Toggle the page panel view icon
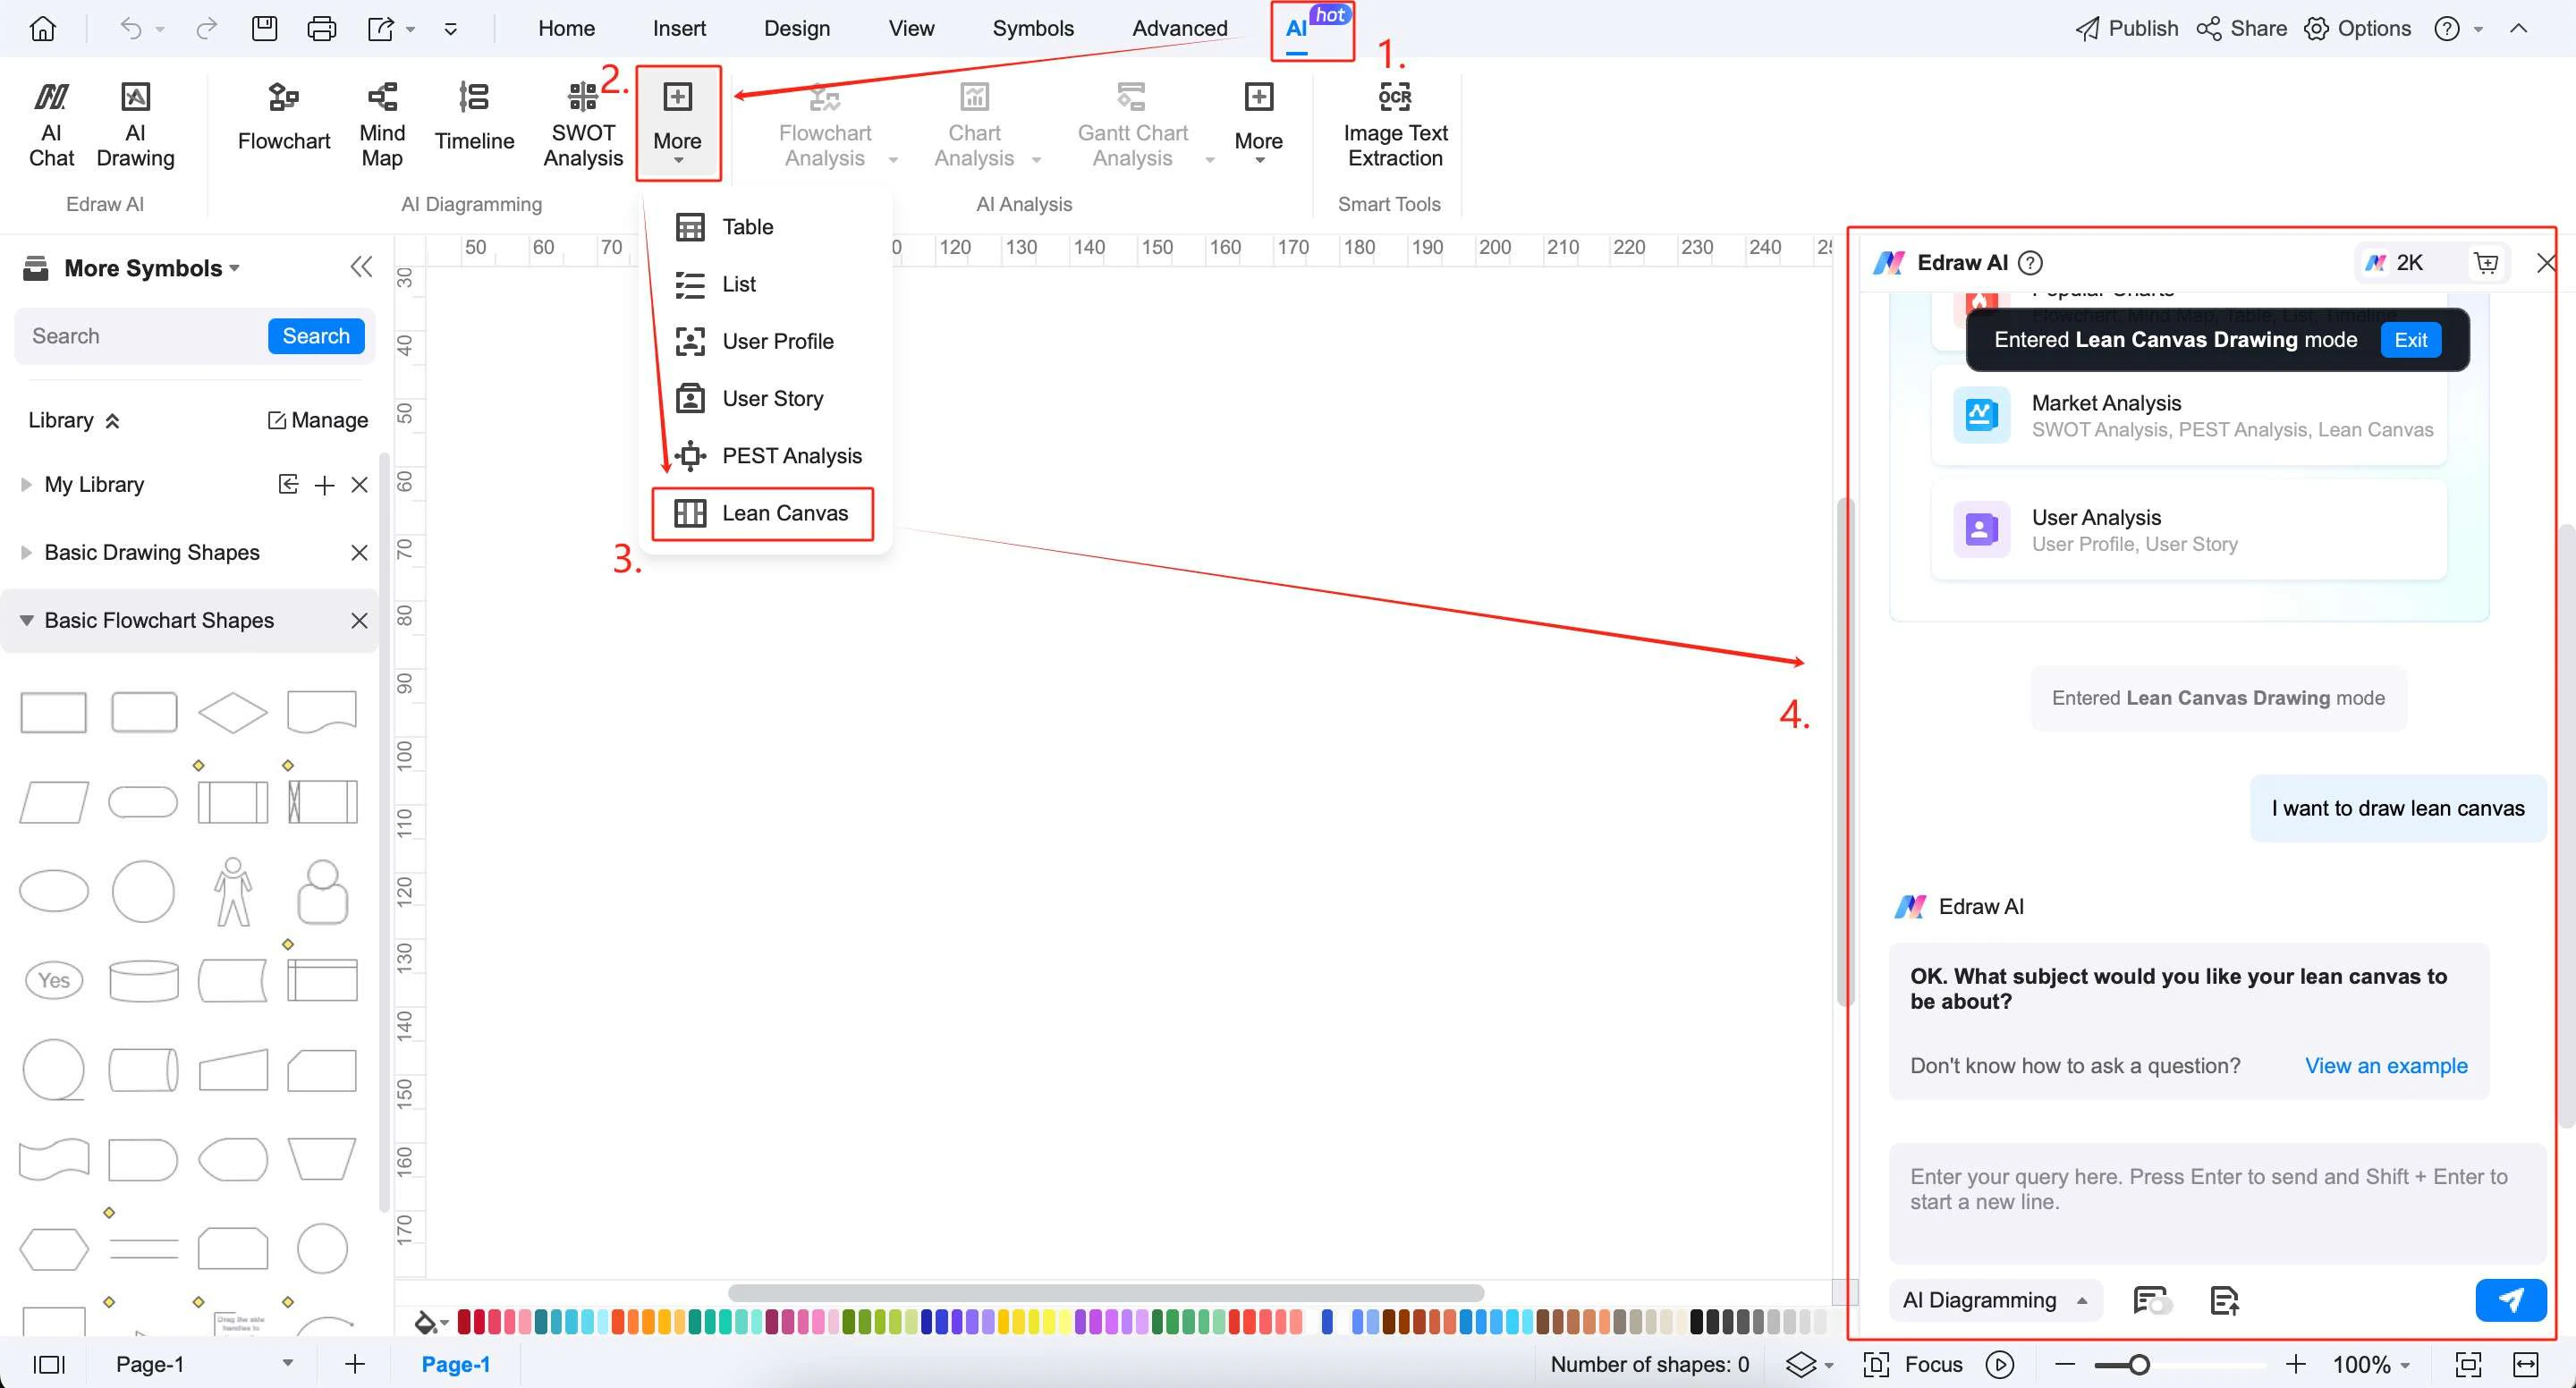The height and width of the screenshot is (1388, 2576). click(49, 1364)
